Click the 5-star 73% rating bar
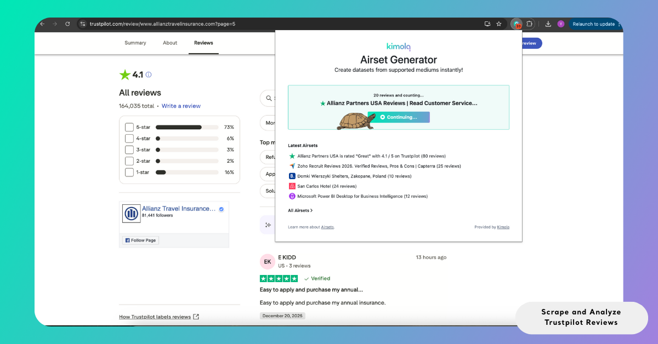The image size is (658, 344). 187,127
